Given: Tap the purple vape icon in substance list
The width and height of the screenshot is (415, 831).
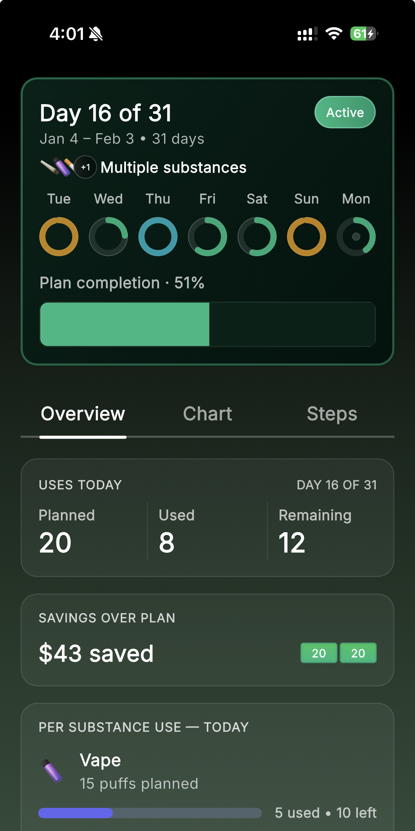Looking at the screenshot, I should [x=52, y=770].
